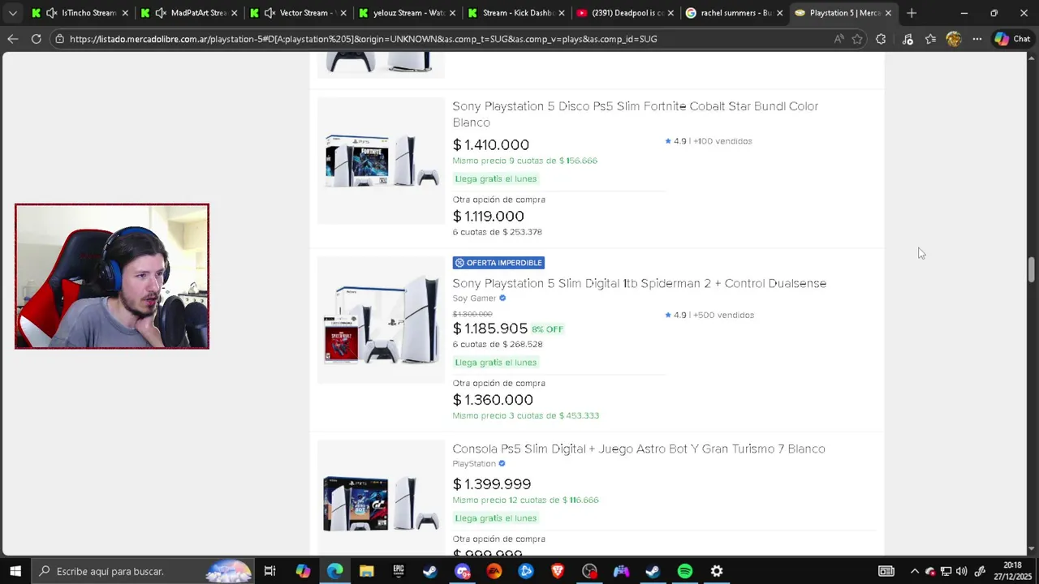The height and width of the screenshot is (584, 1039).
Task: Click the PlayStation official store name
Action: pyautogui.click(x=474, y=463)
